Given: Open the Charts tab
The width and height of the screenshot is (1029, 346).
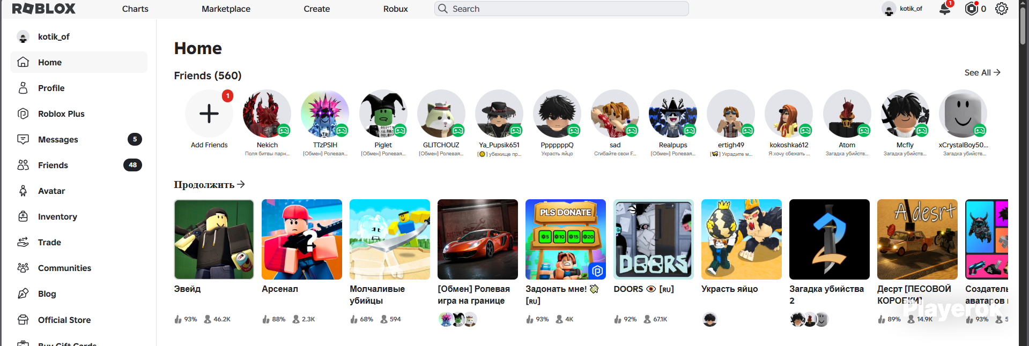Looking at the screenshot, I should click(135, 9).
